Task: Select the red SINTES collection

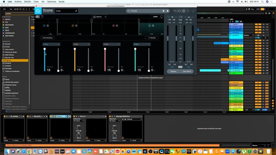Action: (7, 19)
